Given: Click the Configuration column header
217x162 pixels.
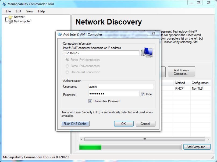Looking at the screenshot, I should coord(200,83).
